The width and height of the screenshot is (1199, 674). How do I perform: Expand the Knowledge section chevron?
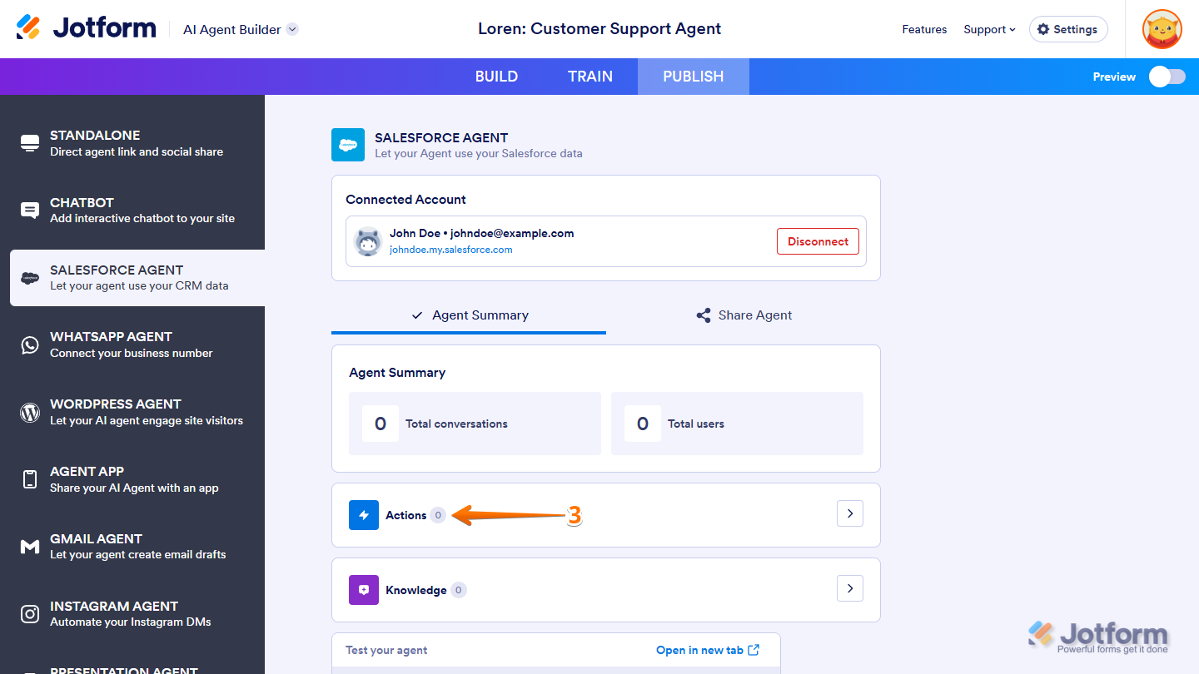pyautogui.click(x=850, y=588)
